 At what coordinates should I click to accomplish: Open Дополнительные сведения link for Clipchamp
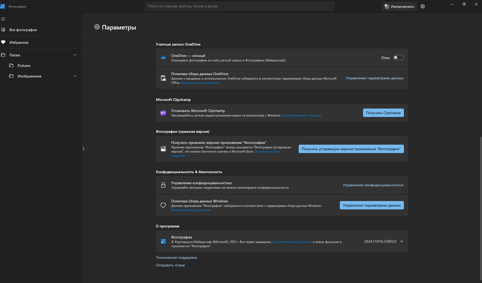click(301, 115)
